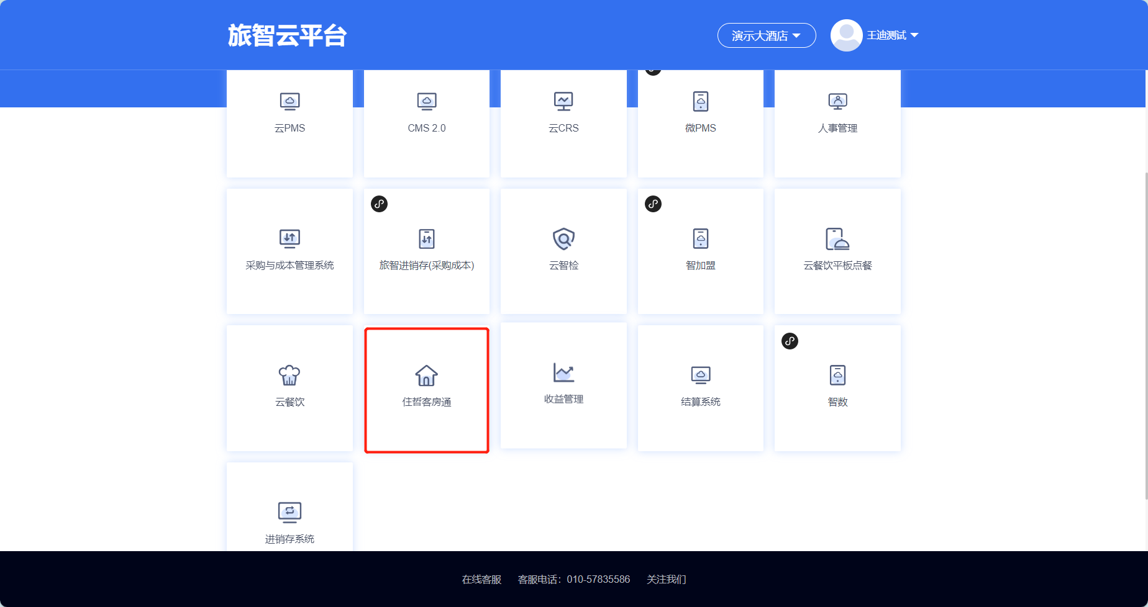Open the 结算系统 monitor icon
Image resolution: width=1148 pixels, height=607 pixels.
pos(701,375)
